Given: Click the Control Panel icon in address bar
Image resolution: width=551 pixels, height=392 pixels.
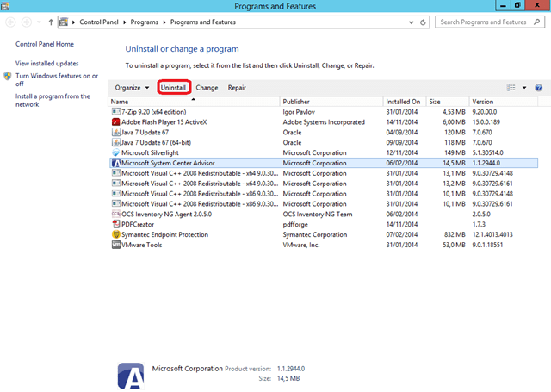Looking at the screenshot, I should 64,22.
